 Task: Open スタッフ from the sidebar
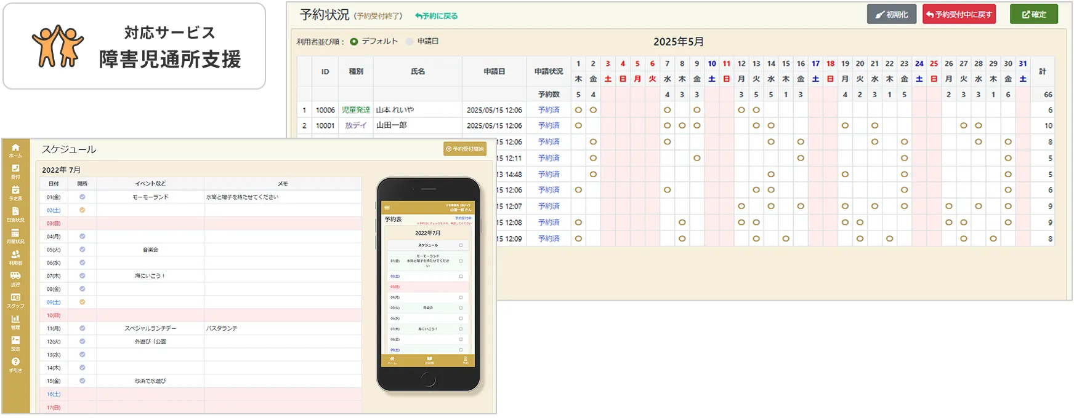tap(15, 301)
